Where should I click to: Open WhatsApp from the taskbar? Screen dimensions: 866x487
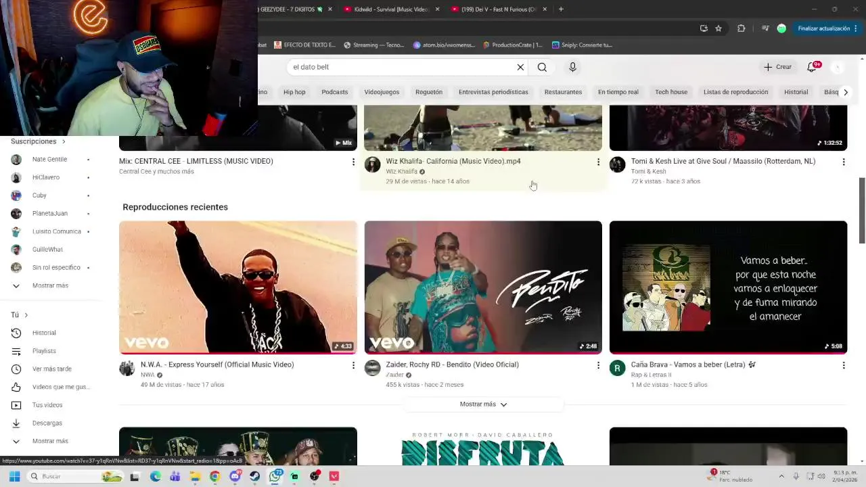pyautogui.click(x=275, y=476)
